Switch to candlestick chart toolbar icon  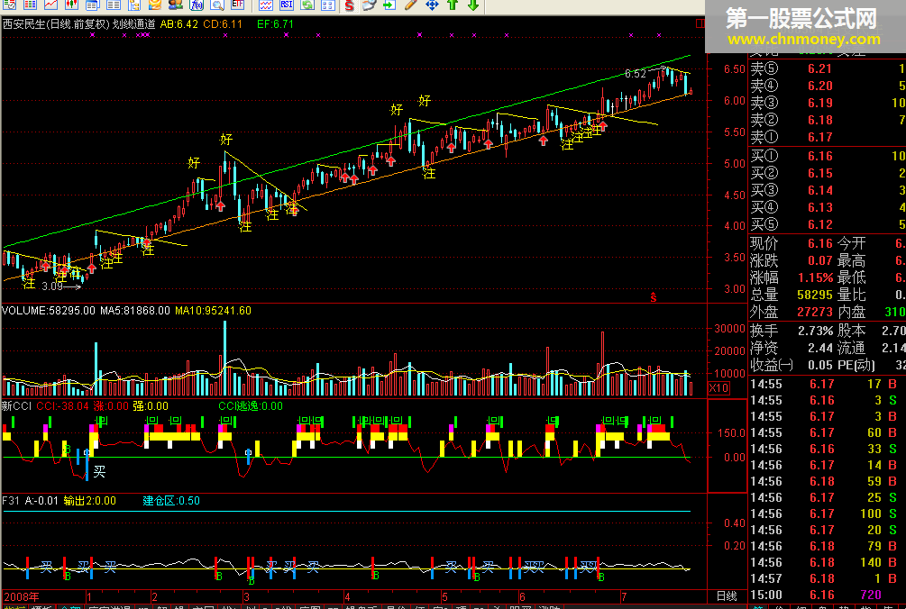tap(71, 5)
